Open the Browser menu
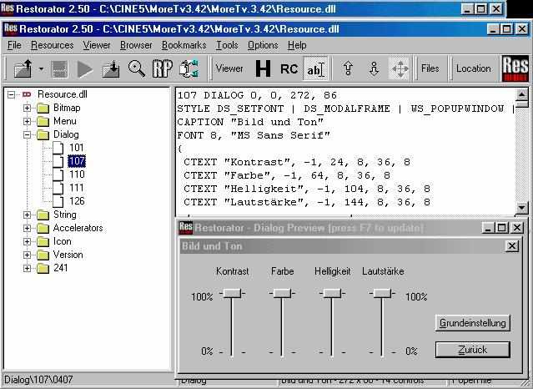 [136, 45]
